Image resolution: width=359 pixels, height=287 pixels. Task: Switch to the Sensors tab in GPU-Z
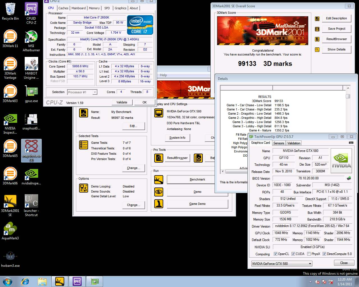tap(279, 143)
